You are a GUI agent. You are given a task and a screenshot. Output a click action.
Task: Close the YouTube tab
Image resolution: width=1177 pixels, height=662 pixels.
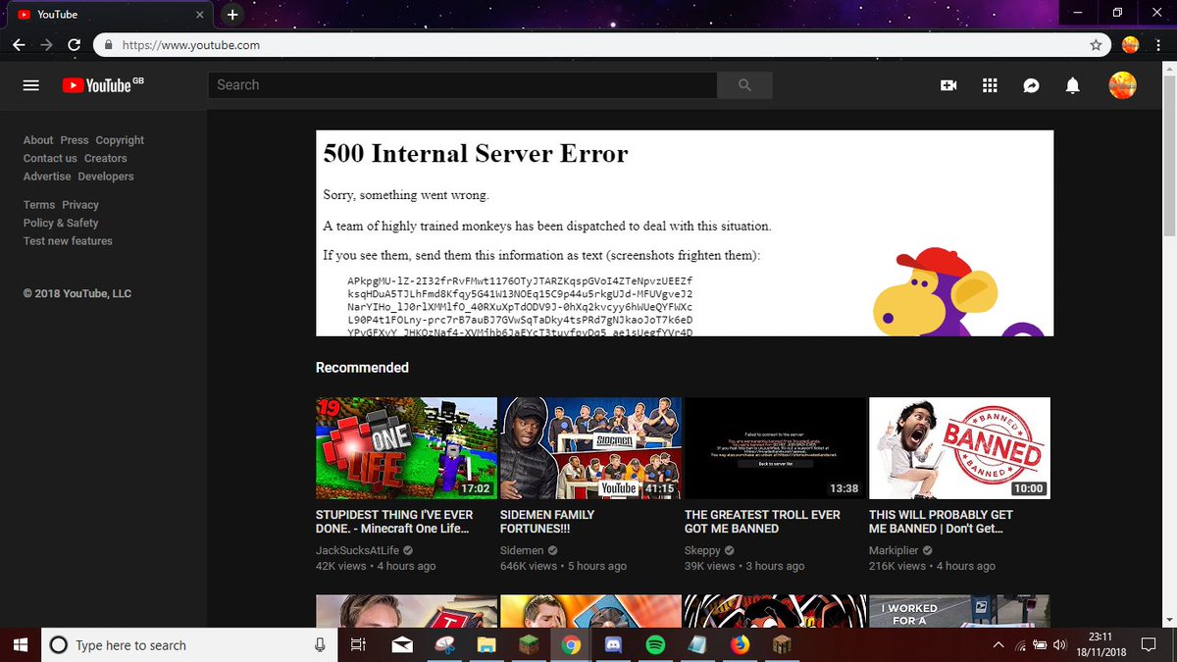200,15
